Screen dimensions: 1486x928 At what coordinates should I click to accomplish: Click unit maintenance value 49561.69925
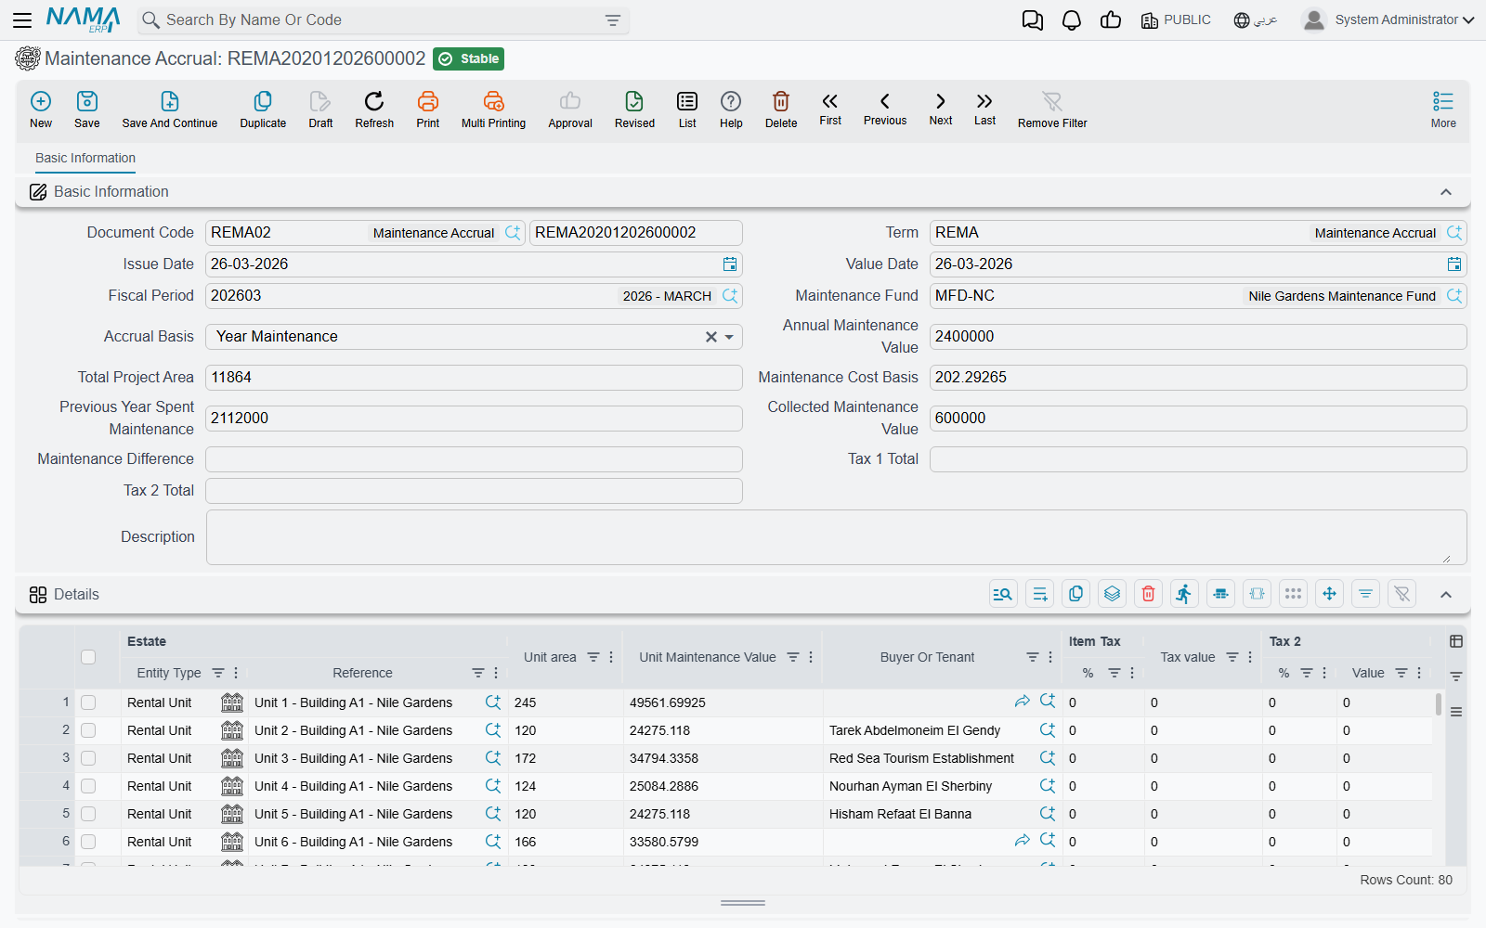(668, 702)
